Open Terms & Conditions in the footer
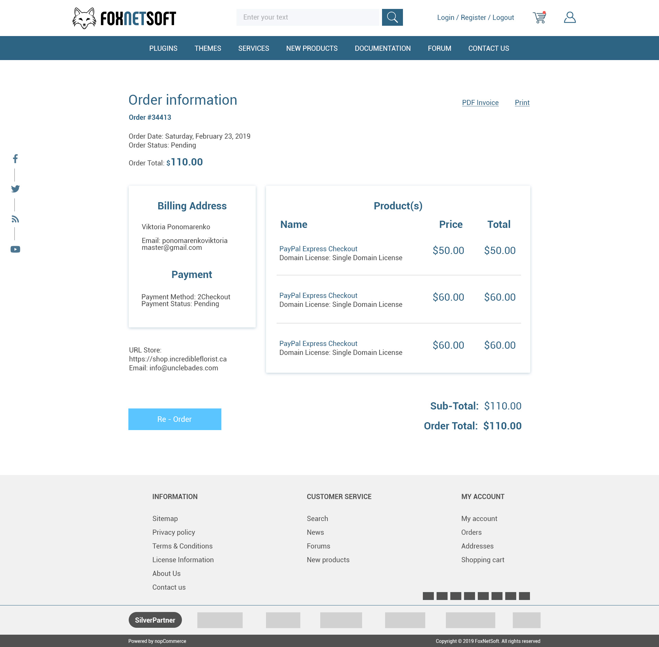This screenshot has width=659, height=647. [182, 546]
